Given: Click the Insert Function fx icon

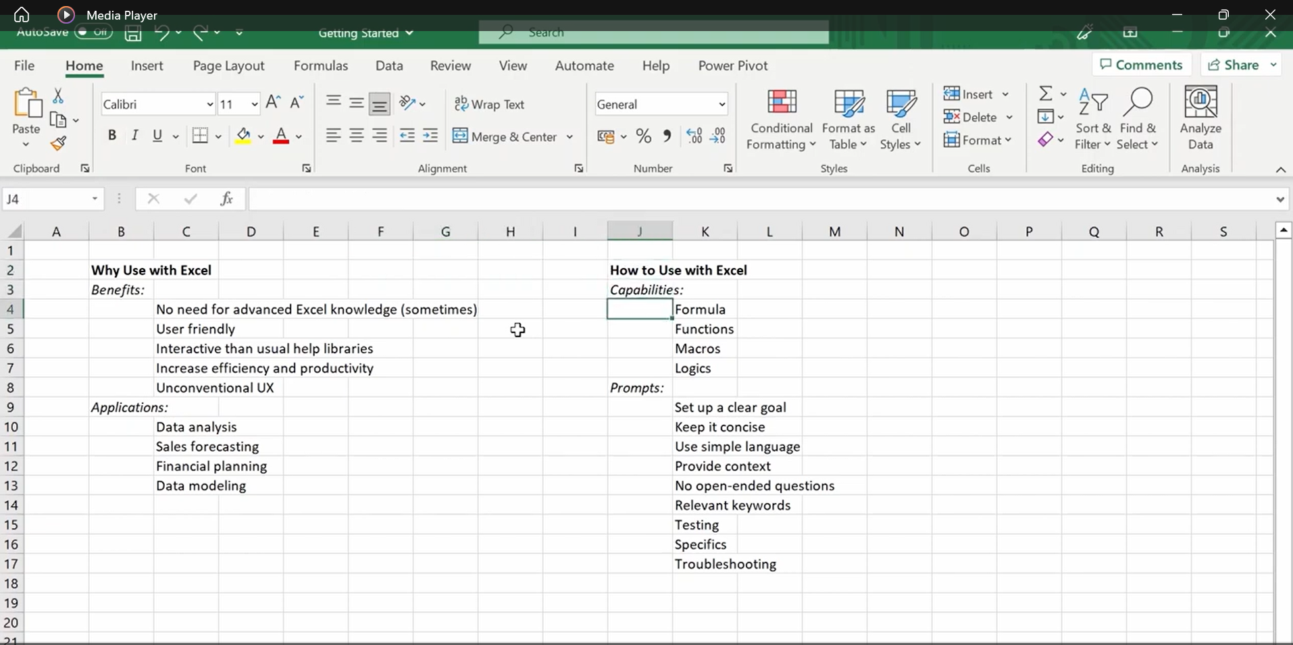Looking at the screenshot, I should click(x=226, y=199).
